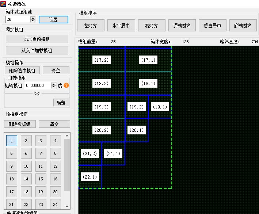
Task: Align modules with 左对齐
Action: pos(91,26)
